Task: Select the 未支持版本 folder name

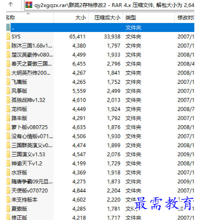Action: [x=25, y=200]
